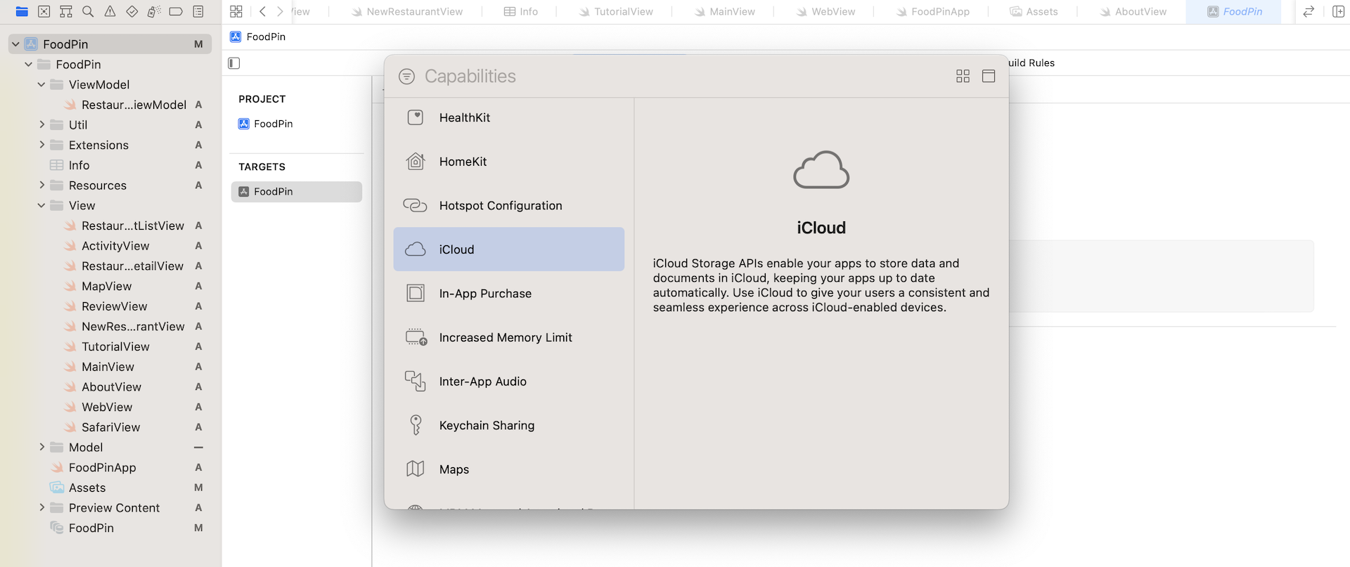Switch Capabilities to list detail view
The height and width of the screenshot is (567, 1350).
click(x=989, y=76)
